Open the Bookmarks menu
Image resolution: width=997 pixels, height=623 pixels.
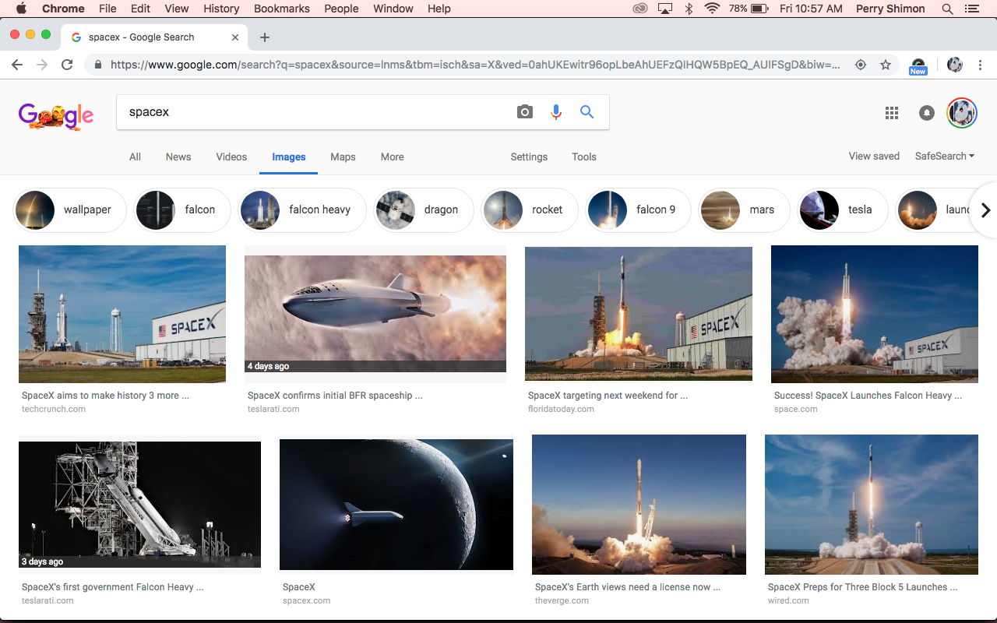282,9
